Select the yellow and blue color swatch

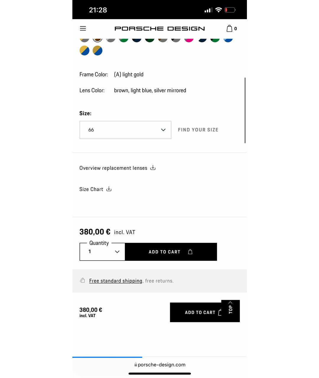point(84,50)
